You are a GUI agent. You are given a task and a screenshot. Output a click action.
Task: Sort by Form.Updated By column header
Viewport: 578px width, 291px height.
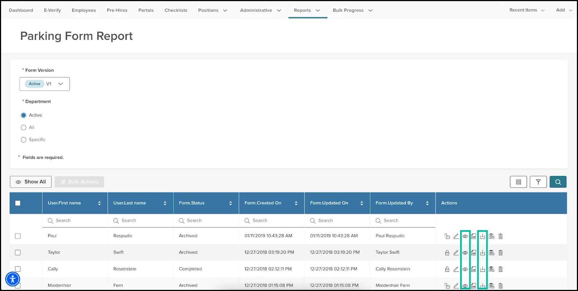pyautogui.click(x=403, y=203)
